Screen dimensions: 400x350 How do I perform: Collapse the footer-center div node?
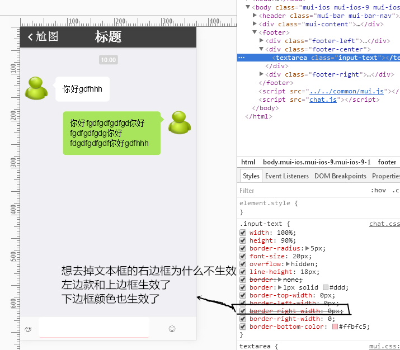[262, 49]
